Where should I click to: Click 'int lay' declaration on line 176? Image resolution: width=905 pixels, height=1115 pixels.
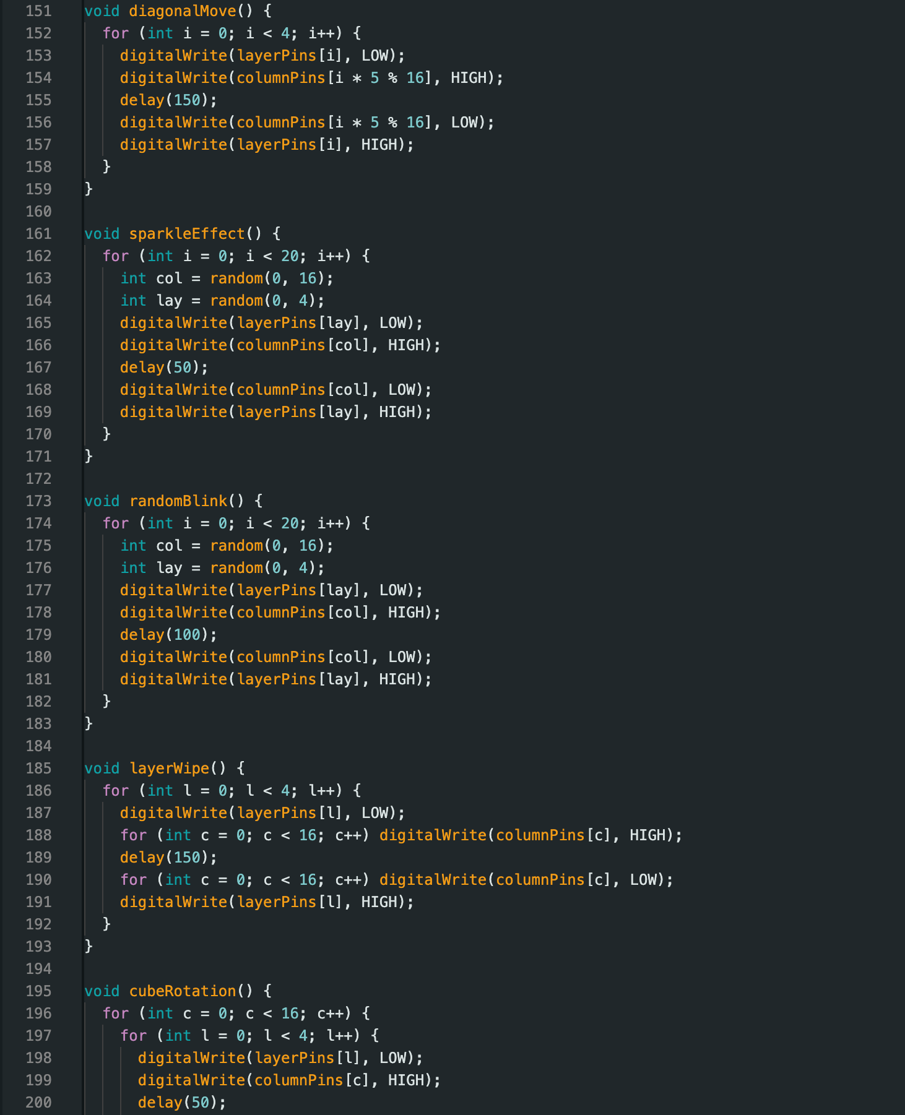152,568
